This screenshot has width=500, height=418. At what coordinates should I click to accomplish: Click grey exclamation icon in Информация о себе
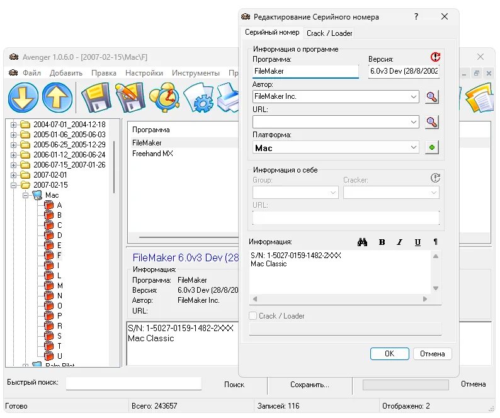[x=435, y=178]
